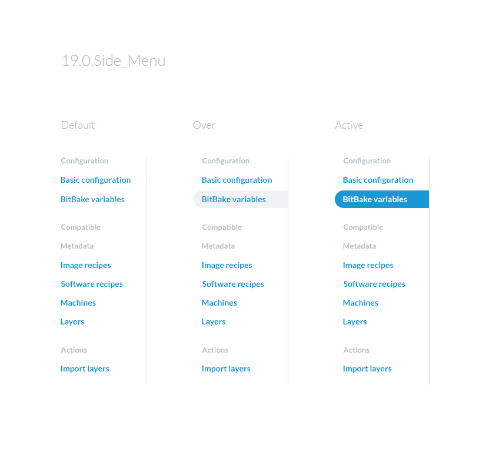Screen dimensions: 499x472
Task: Go to Software recipes in Active menu
Action: click(374, 284)
